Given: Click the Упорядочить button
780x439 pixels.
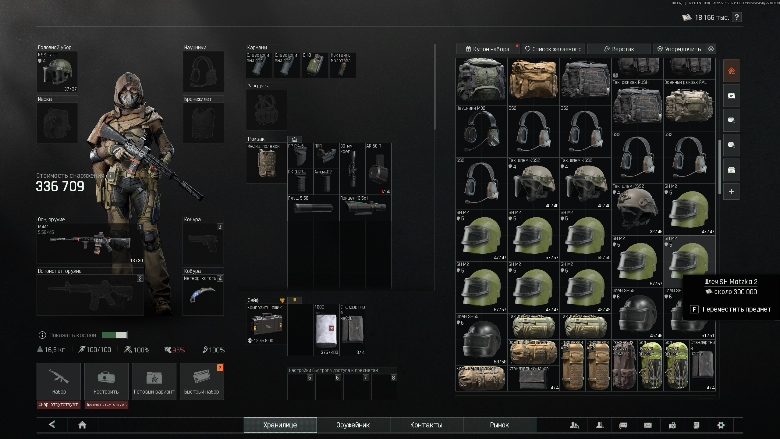Looking at the screenshot, I should [x=679, y=49].
